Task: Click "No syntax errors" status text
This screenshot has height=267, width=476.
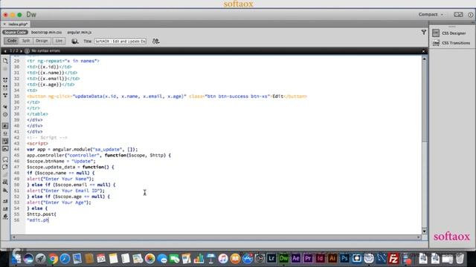Action: pos(45,51)
